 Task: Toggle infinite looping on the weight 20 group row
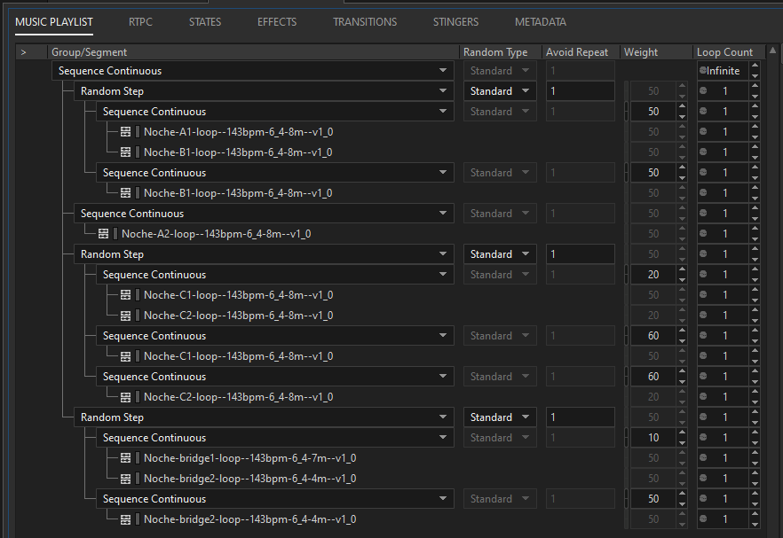coord(702,274)
